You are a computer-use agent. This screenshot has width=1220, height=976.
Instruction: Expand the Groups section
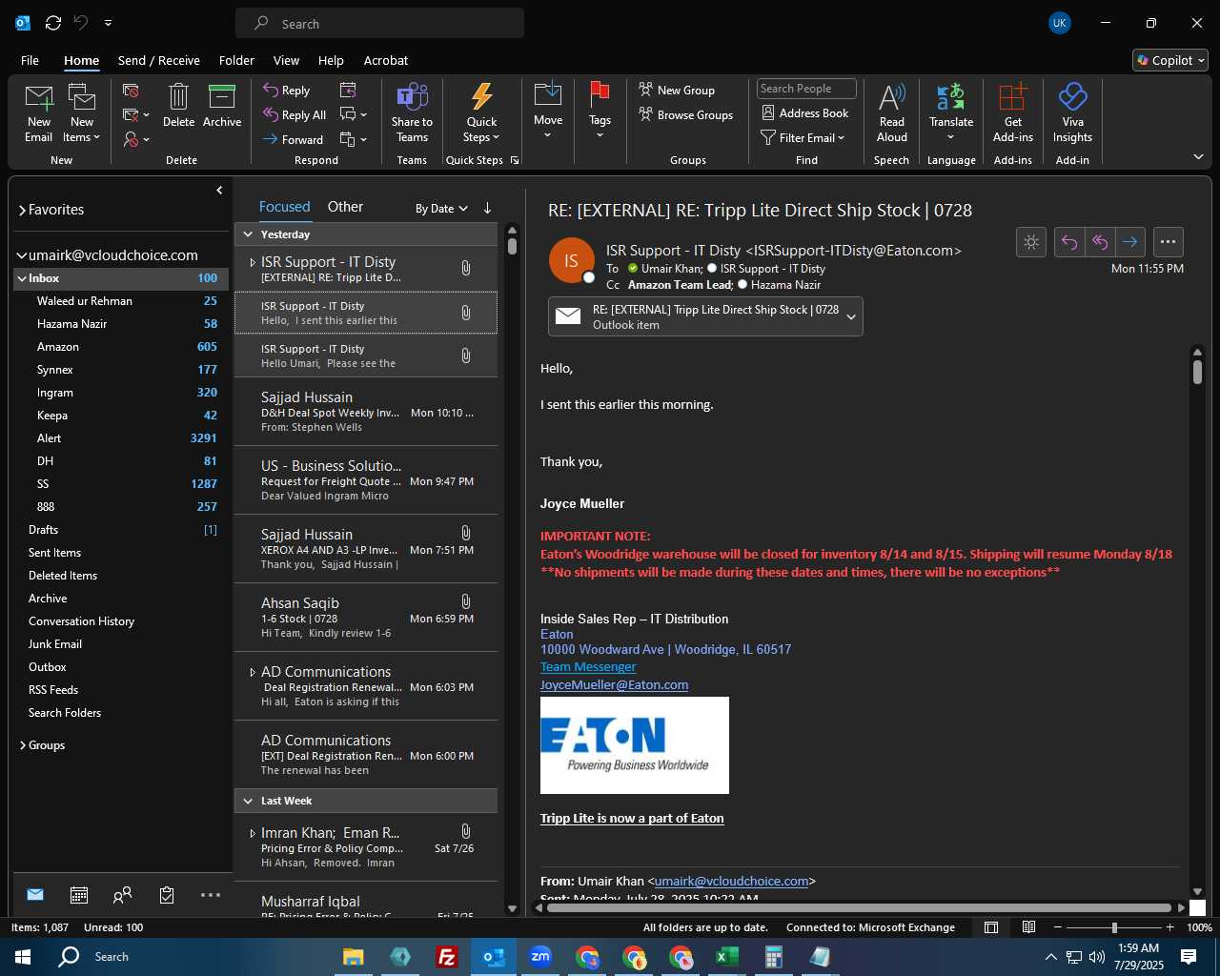pos(23,745)
